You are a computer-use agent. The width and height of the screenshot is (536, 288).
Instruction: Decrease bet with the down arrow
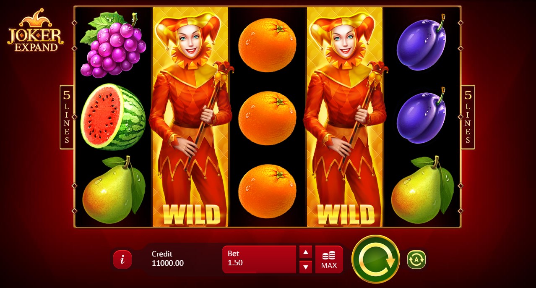pos(306,267)
